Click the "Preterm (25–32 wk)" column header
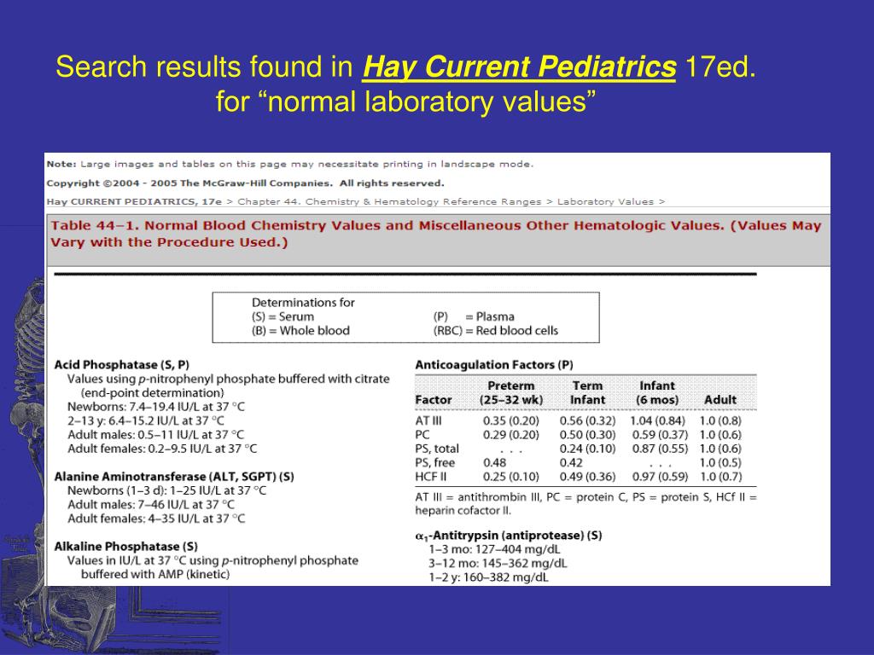Viewport: 874px width, 655px height. [x=511, y=392]
